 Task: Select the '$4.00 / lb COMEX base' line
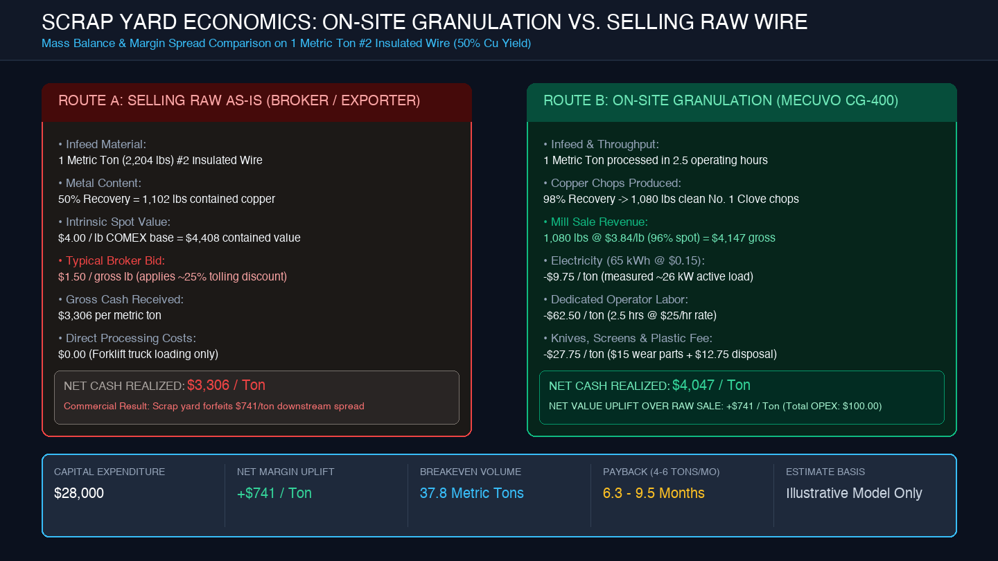pos(180,238)
